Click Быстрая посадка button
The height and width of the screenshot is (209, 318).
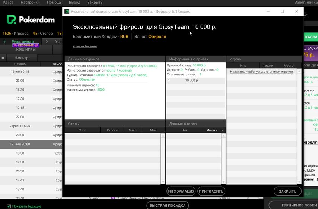point(168,205)
